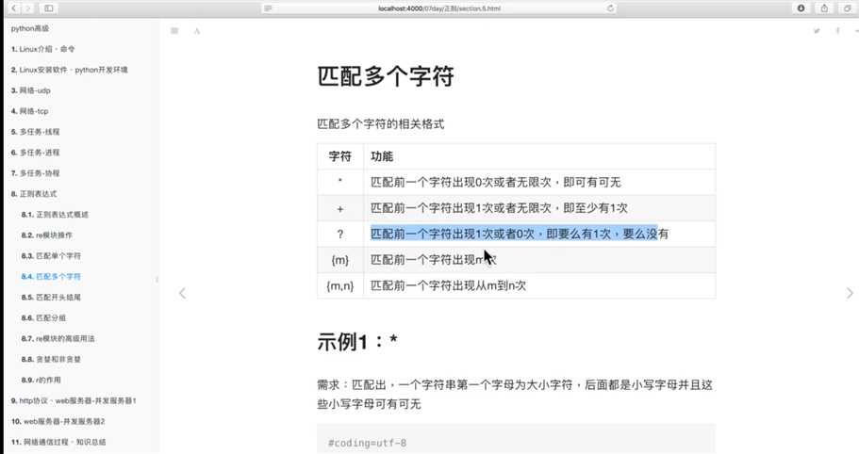Open section 8.2 re模块操作

point(46,235)
